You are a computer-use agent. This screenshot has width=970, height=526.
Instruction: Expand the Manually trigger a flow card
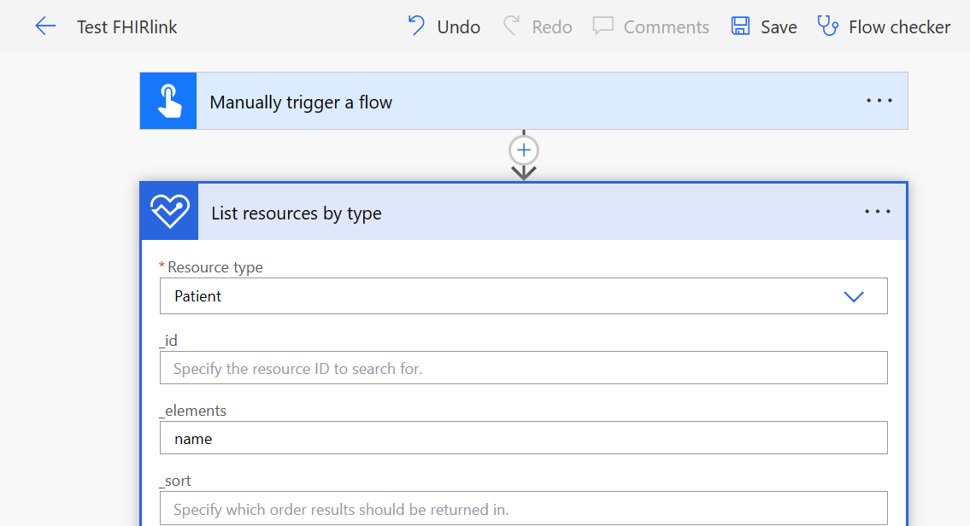524,101
